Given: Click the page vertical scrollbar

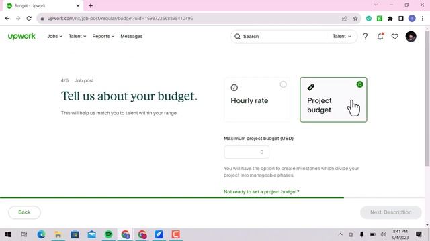Looking at the screenshot, I should (x=427, y=98).
